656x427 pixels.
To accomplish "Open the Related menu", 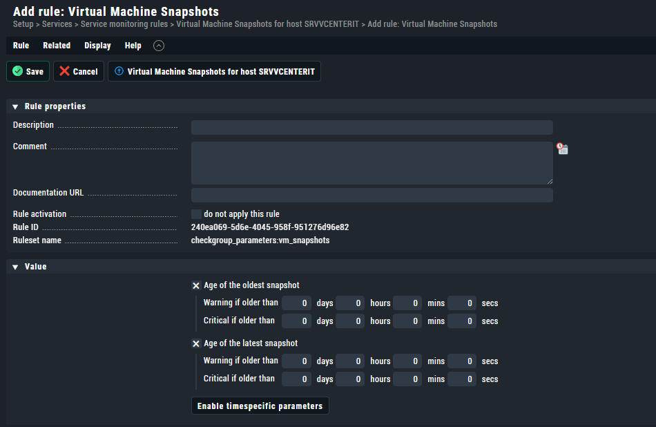I will 57,46.
